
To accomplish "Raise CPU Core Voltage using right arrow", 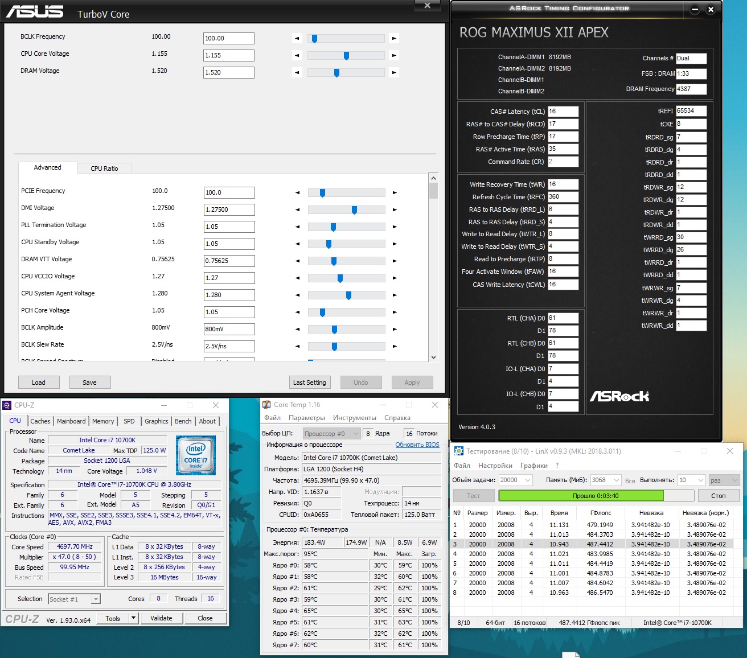I will pos(394,56).
